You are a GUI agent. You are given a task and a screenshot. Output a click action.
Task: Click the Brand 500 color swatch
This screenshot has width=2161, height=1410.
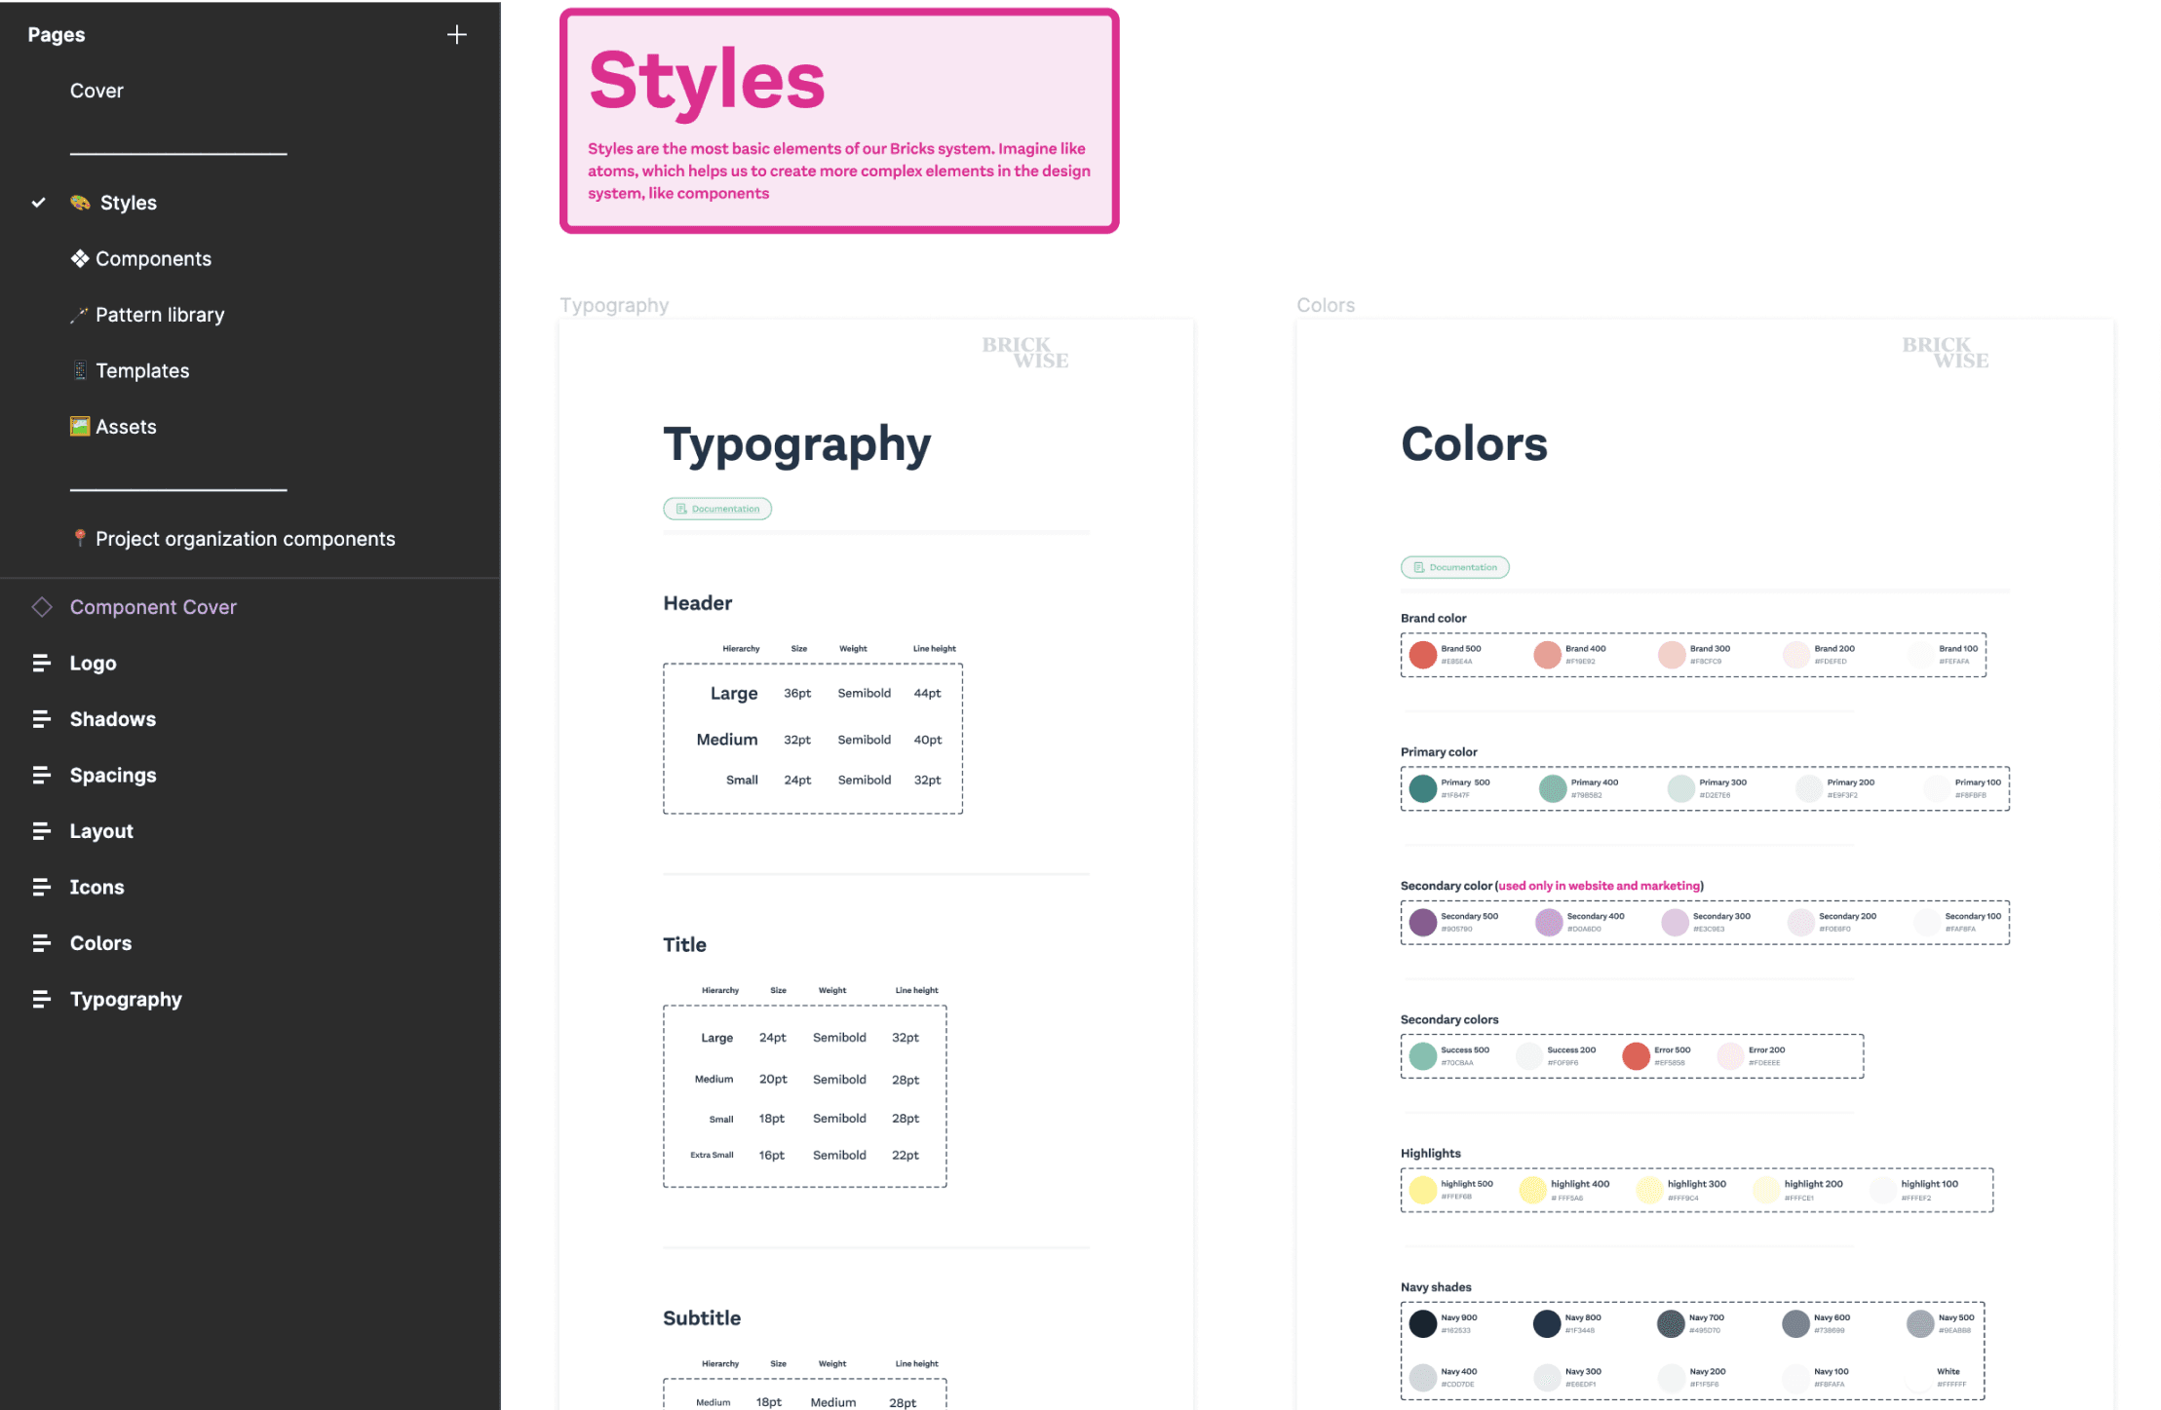(1423, 655)
